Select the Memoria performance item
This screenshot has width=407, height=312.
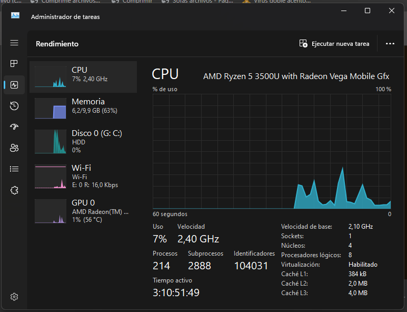(83, 108)
